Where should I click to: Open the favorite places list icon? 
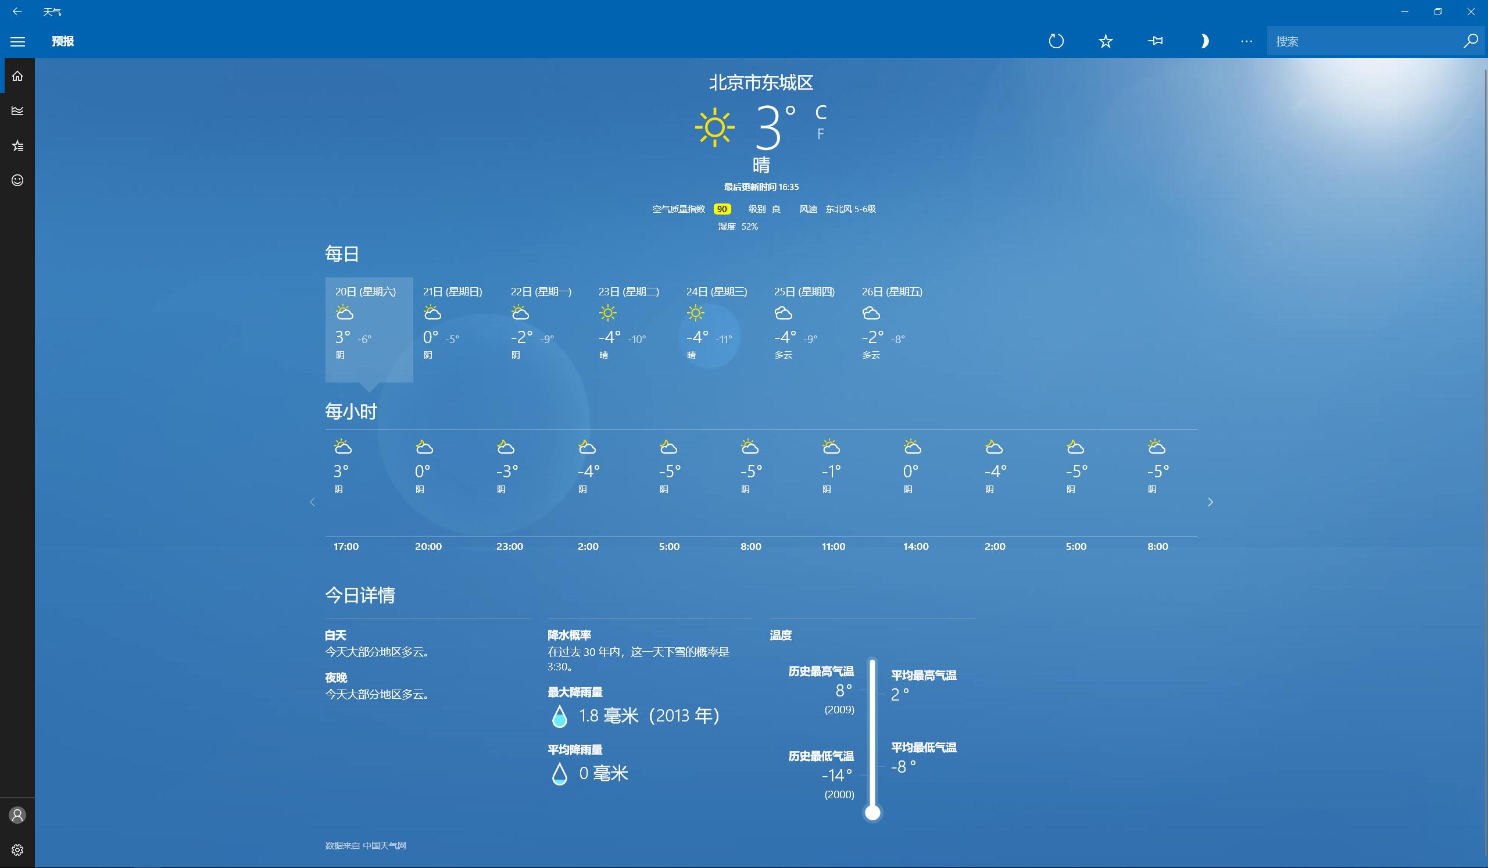[17, 146]
